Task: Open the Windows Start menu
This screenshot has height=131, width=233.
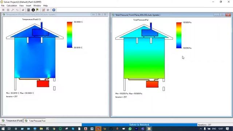Action: click(3, 129)
